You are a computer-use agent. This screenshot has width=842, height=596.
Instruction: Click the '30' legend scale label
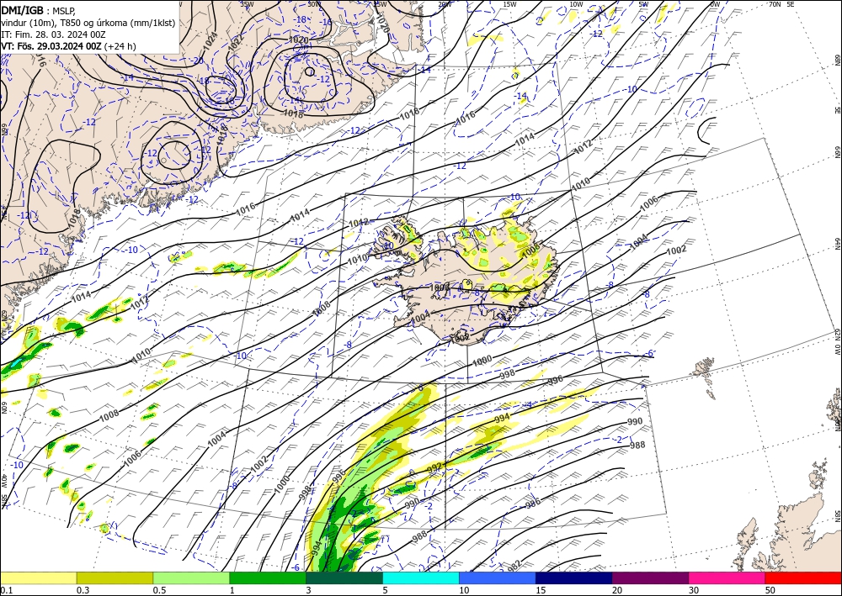pos(693,590)
